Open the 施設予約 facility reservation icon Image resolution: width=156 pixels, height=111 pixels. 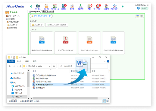point(81,7)
